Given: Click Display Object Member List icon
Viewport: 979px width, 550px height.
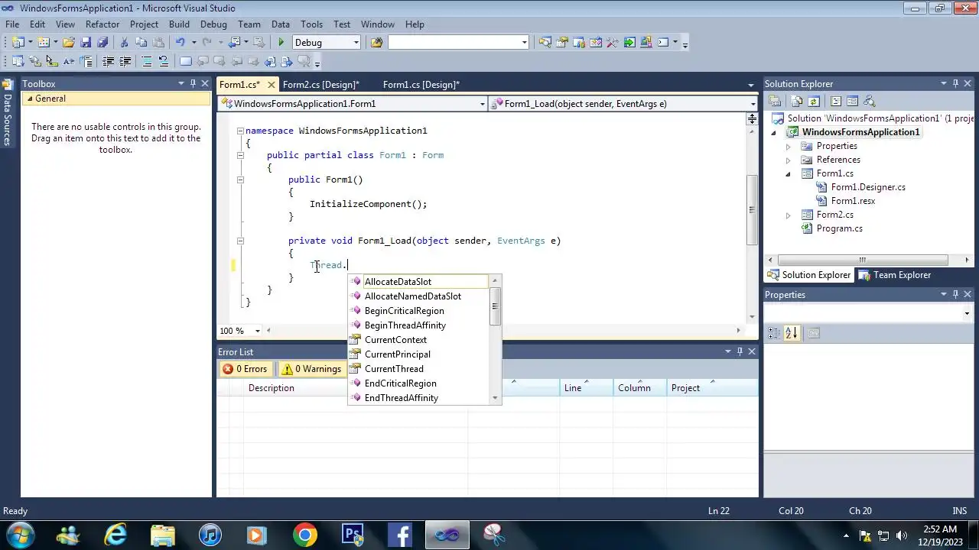Looking at the screenshot, I should point(18,62).
